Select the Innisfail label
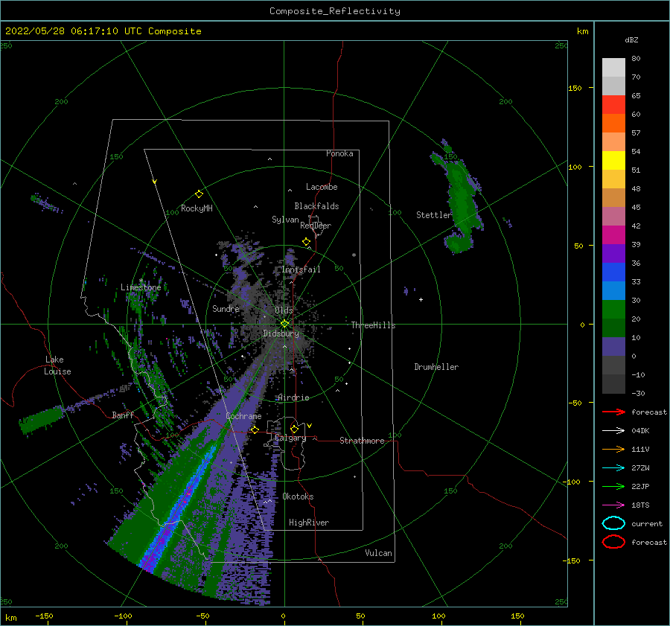Image resolution: width=670 pixels, height=626 pixels. pyautogui.click(x=301, y=269)
